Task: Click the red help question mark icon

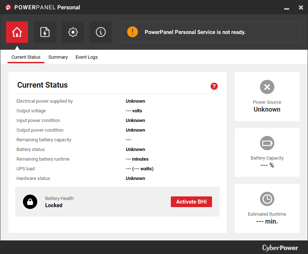Action: tap(214, 86)
